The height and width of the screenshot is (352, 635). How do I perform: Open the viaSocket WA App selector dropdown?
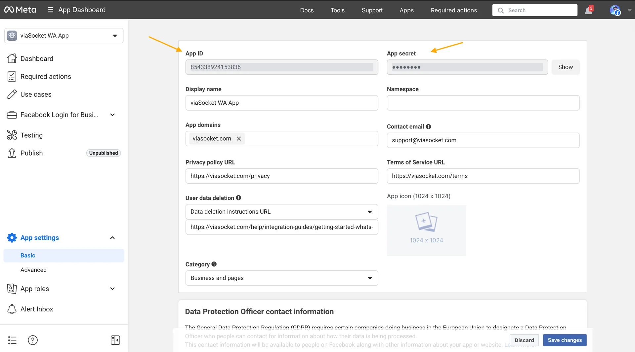[115, 36]
